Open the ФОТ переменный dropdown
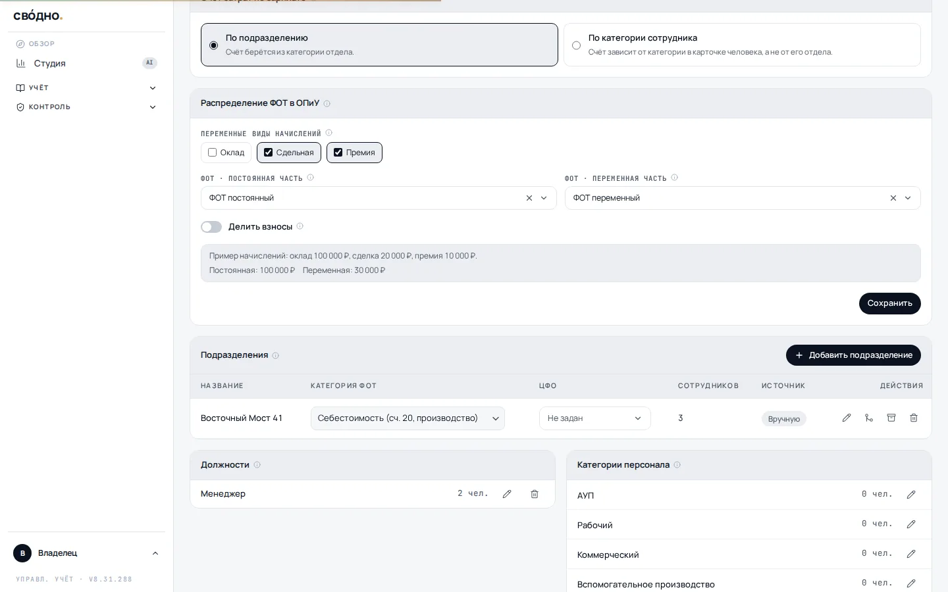 pos(743,198)
